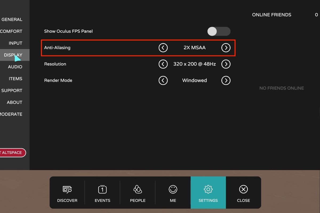Open the People panel icon
Screen dimensions: 320x213
point(137,192)
